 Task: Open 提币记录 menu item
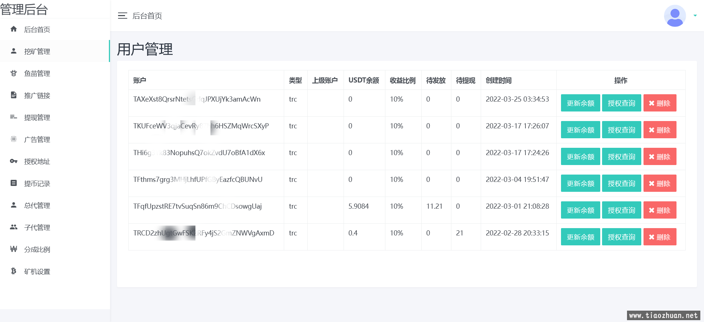click(x=37, y=183)
